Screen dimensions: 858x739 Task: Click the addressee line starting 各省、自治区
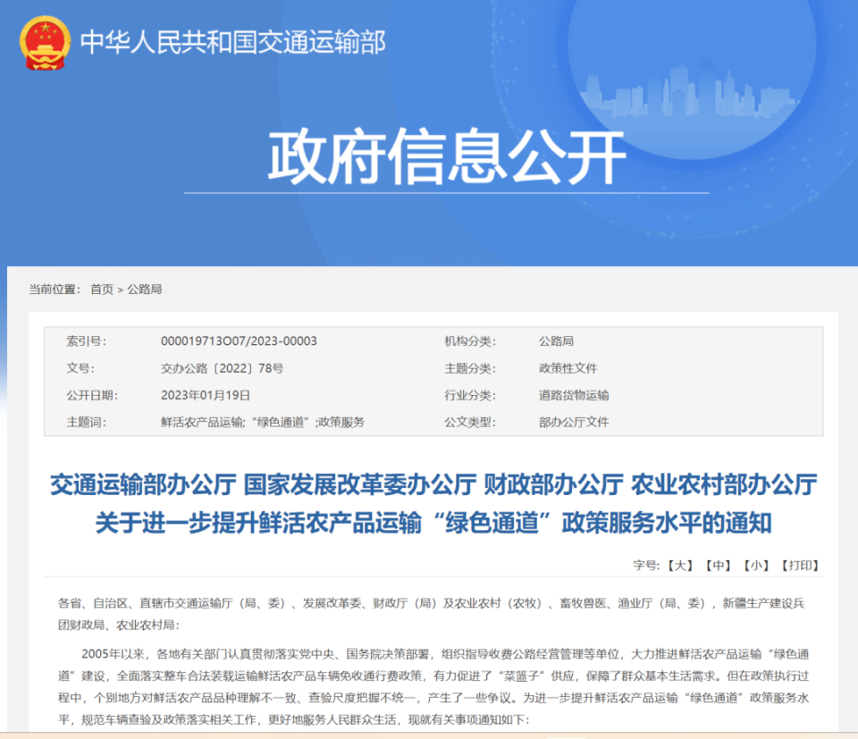[431, 603]
